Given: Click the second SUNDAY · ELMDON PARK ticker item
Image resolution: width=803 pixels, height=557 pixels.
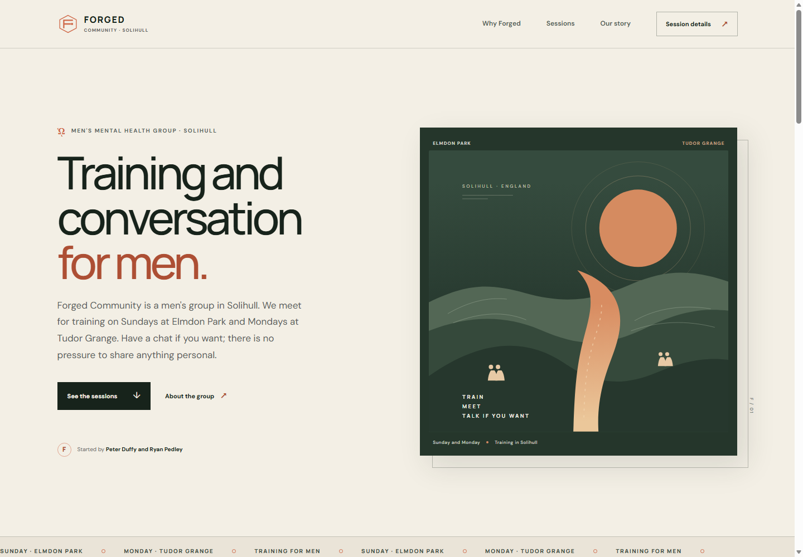Looking at the screenshot, I should [x=403, y=551].
